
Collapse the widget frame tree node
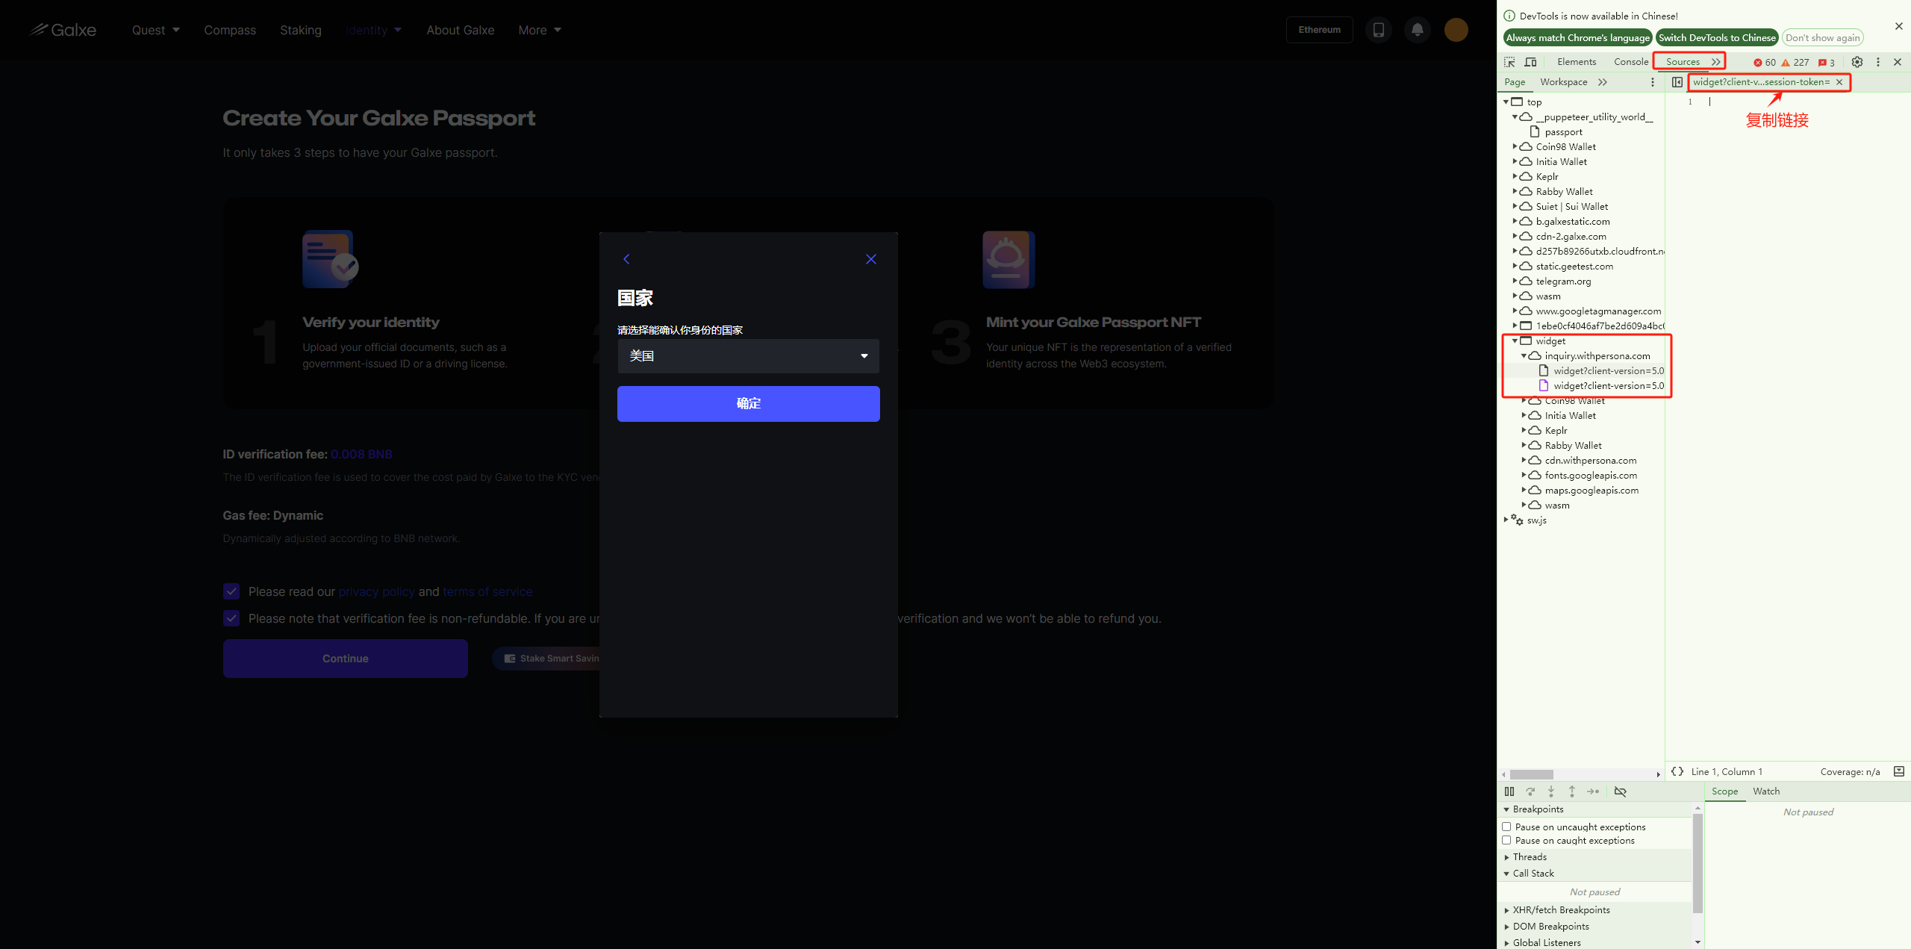point(1515,340)
